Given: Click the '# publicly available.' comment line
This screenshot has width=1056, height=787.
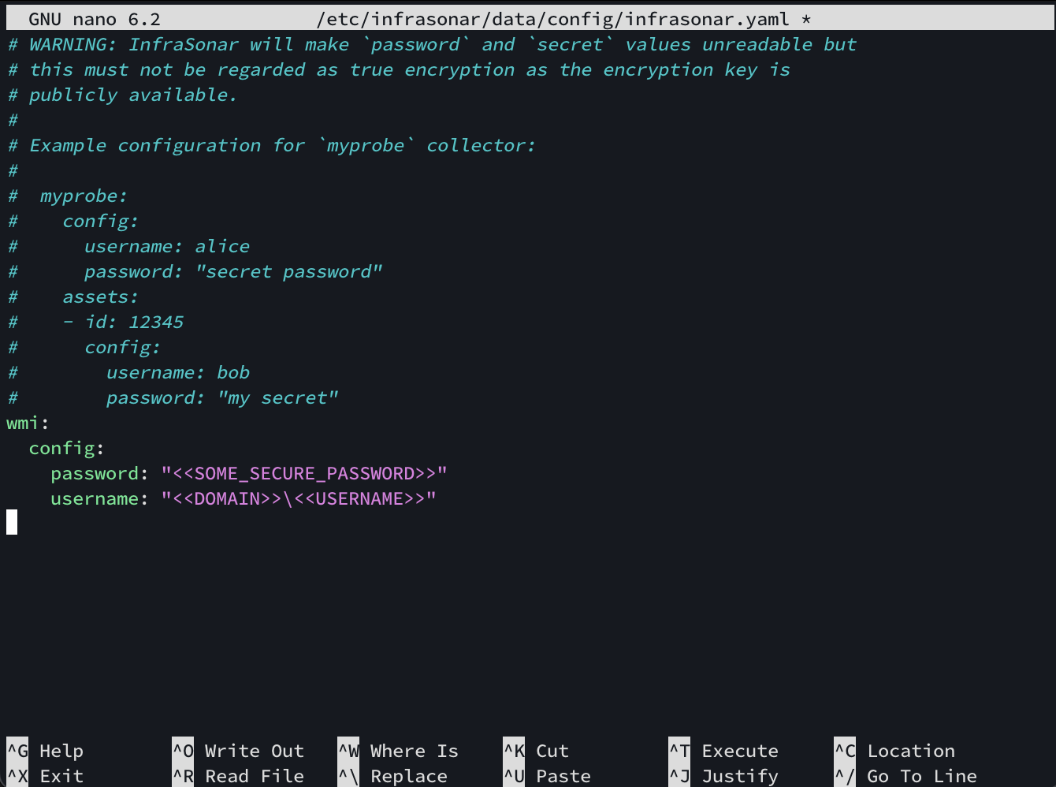Looking at the screenshot, I should 122,95.
